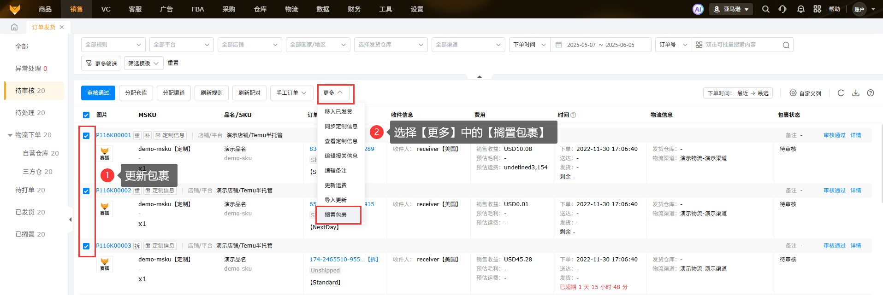Open the 筛选模板 filter template dropdown
Viewport: 883px width, 295px height.
[x=143, y=64]
